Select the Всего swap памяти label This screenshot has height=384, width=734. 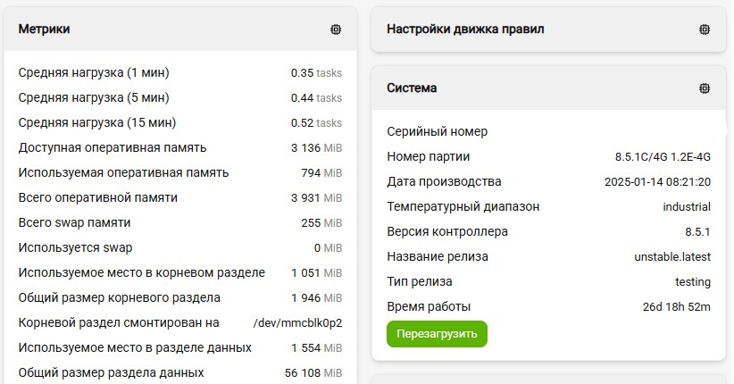(x=74, y=222)
